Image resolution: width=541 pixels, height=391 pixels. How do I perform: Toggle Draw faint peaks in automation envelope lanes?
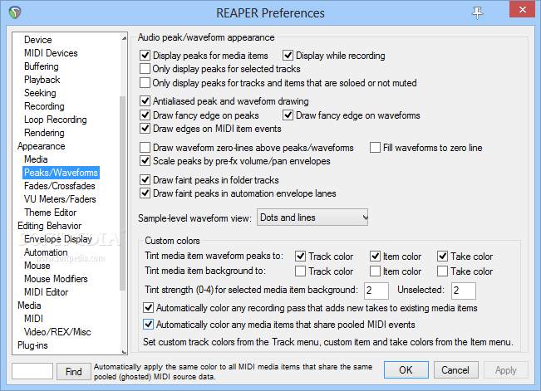coord(145,193)
